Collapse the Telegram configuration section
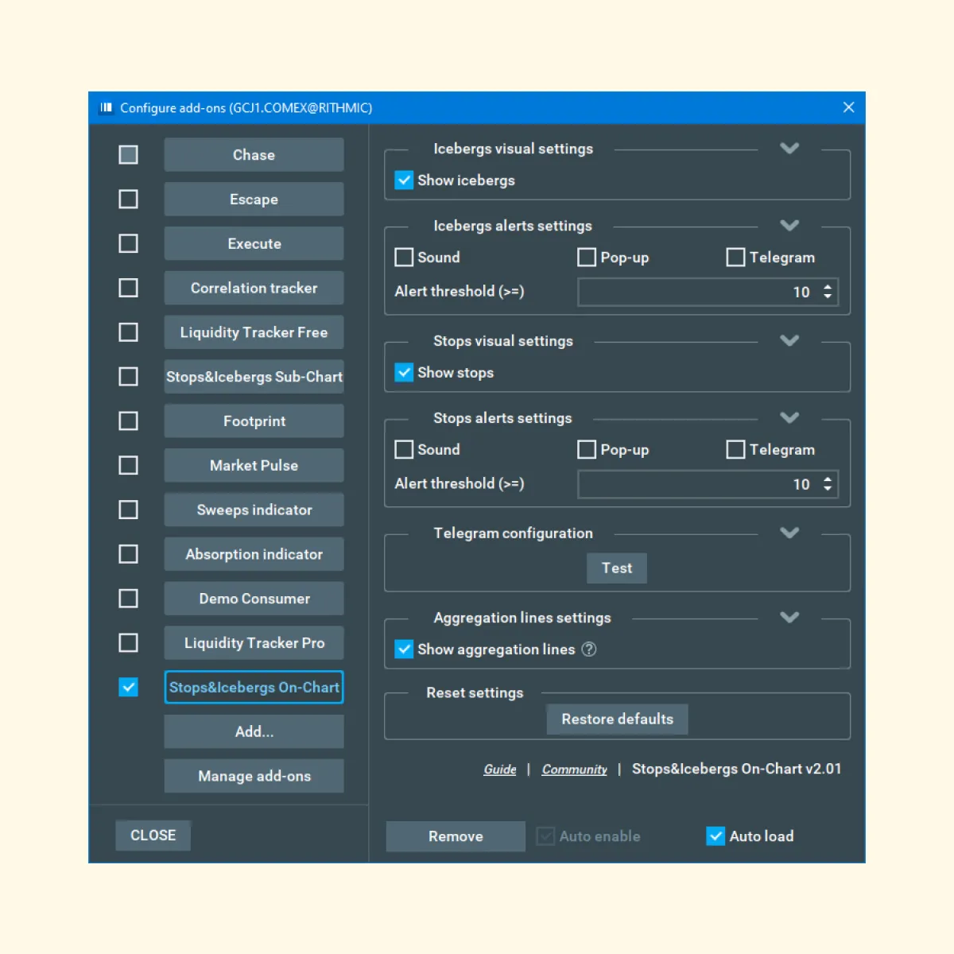The image size is (954, 954). [x=789, y=533]
